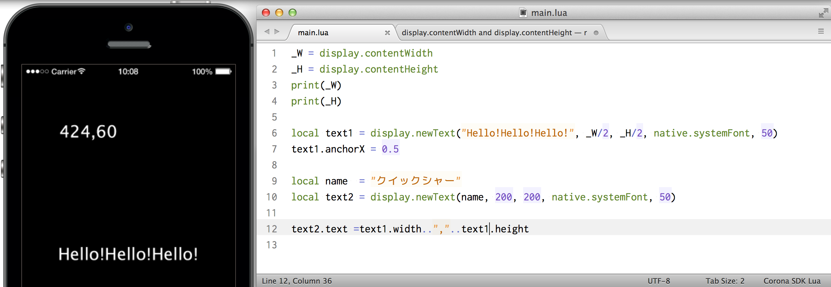Image resolution: width=831 pixels, height=287 pixels.
Task: Click the native.systemFont argument in line 6
Action: coord(701,133)
